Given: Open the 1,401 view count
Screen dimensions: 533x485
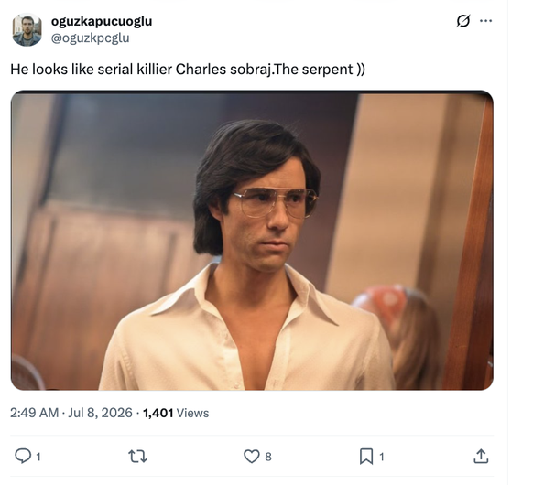Looking at the screenshot, I should (x=158, y=413).
